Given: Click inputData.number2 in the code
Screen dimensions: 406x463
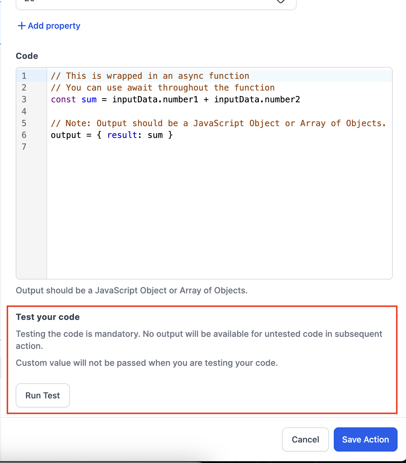Looking at the screenshot, I should coord(257,99).
